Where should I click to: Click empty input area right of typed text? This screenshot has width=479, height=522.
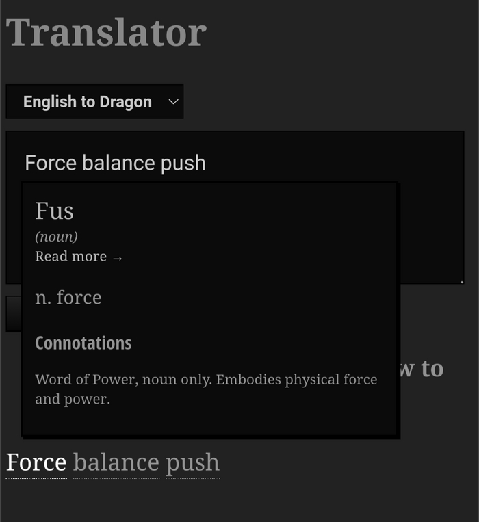328,164
